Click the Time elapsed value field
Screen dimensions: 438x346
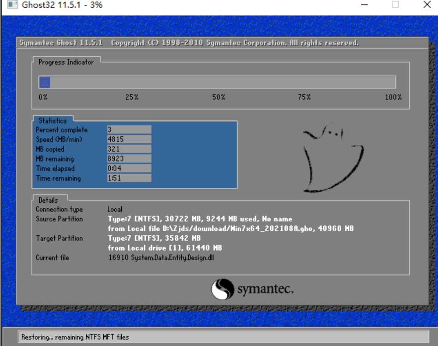129,169
